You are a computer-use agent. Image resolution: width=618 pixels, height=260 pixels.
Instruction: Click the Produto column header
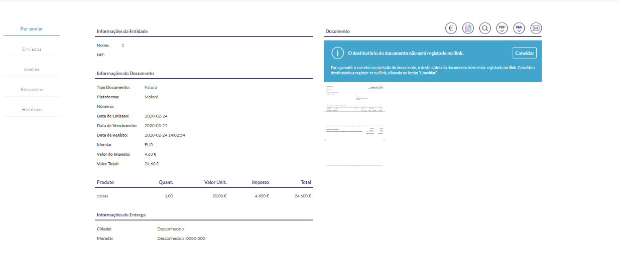coord(105,182)
